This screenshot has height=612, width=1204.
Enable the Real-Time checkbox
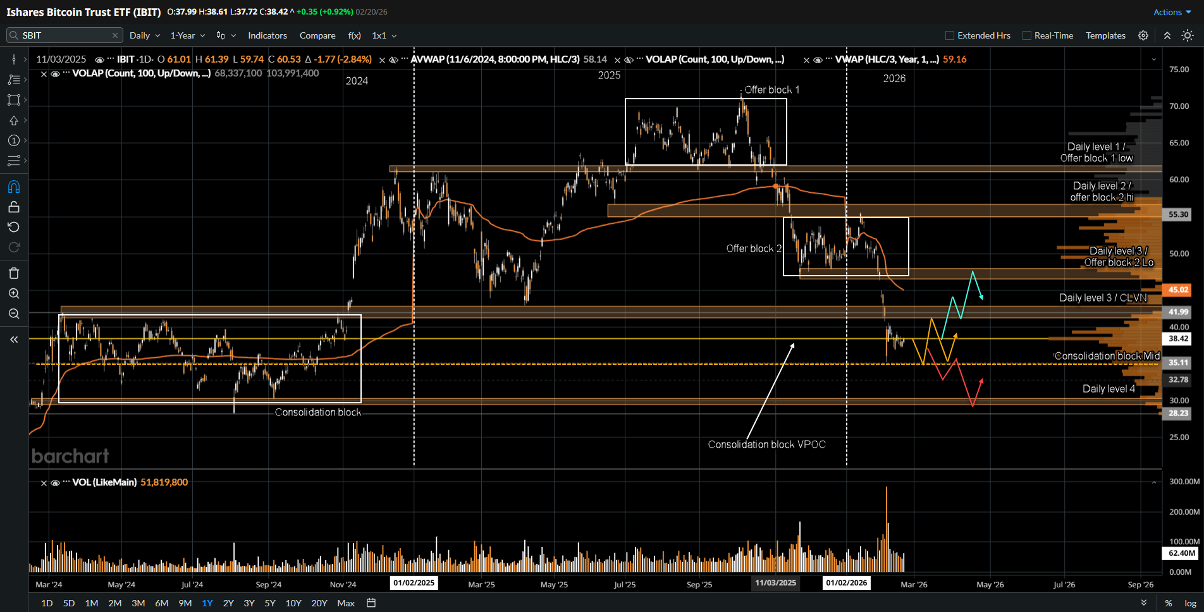tap(1027, 35)
